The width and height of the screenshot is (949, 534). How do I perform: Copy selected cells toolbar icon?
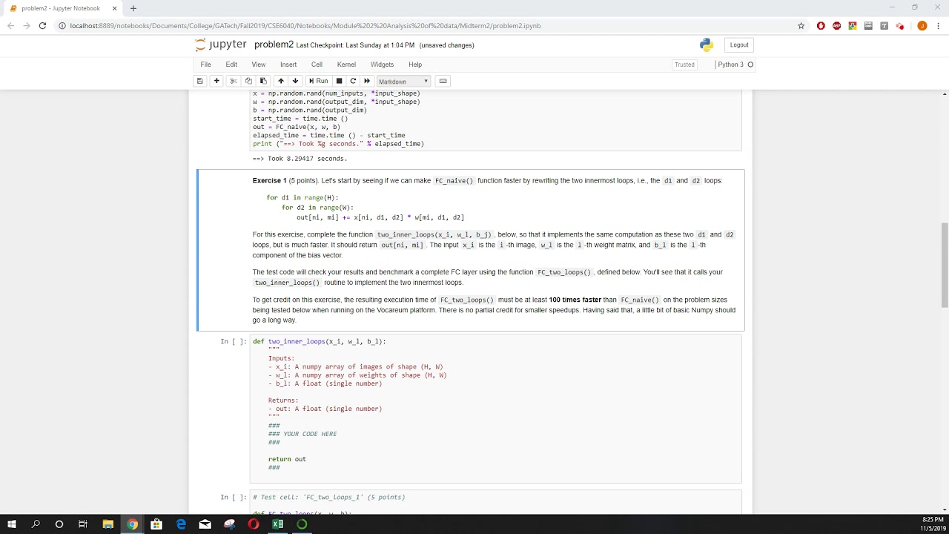(x=248, y=81)
